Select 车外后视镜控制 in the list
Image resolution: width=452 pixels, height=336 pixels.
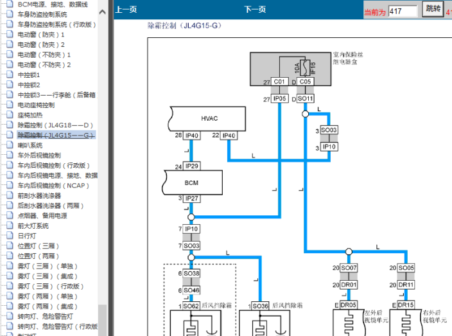pos(39,155)
